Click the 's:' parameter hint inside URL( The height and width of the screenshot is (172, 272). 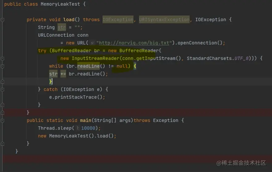[92, 43]
